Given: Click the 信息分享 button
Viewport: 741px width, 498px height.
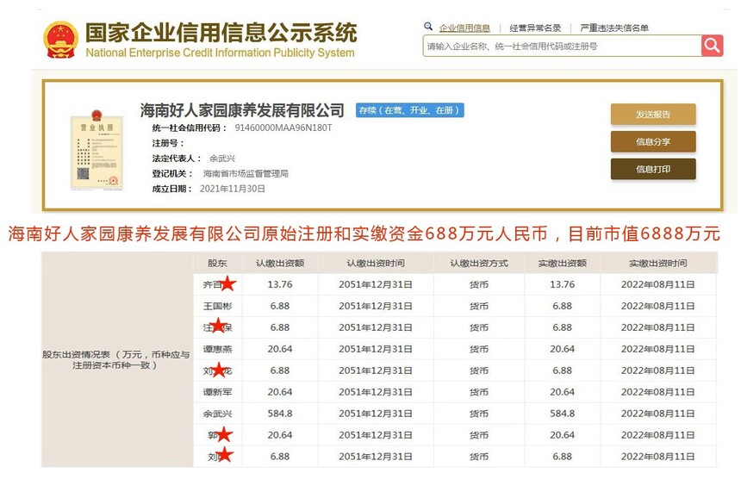Looking at the screenshot, I should tap(653, 142).
